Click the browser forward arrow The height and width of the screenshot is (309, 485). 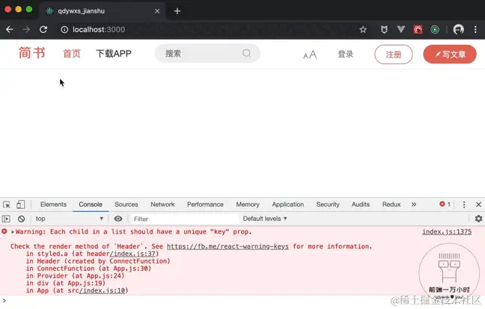(x=26, y=29)
